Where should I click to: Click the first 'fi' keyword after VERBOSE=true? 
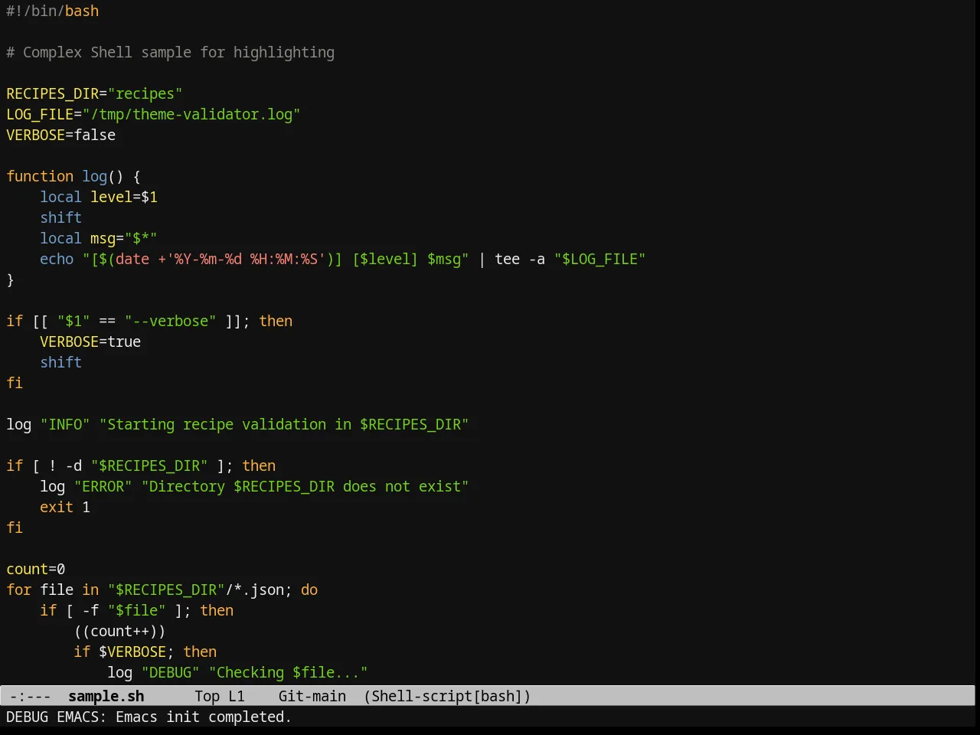(15, 383)
